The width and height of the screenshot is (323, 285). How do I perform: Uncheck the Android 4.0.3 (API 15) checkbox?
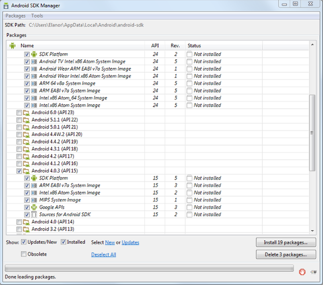pos(19,171)
